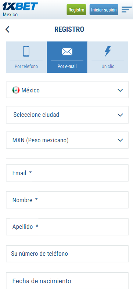The height and width of the screenshot is (289, 133).
Task: Focus the Email input field
Action: point(67,173)
